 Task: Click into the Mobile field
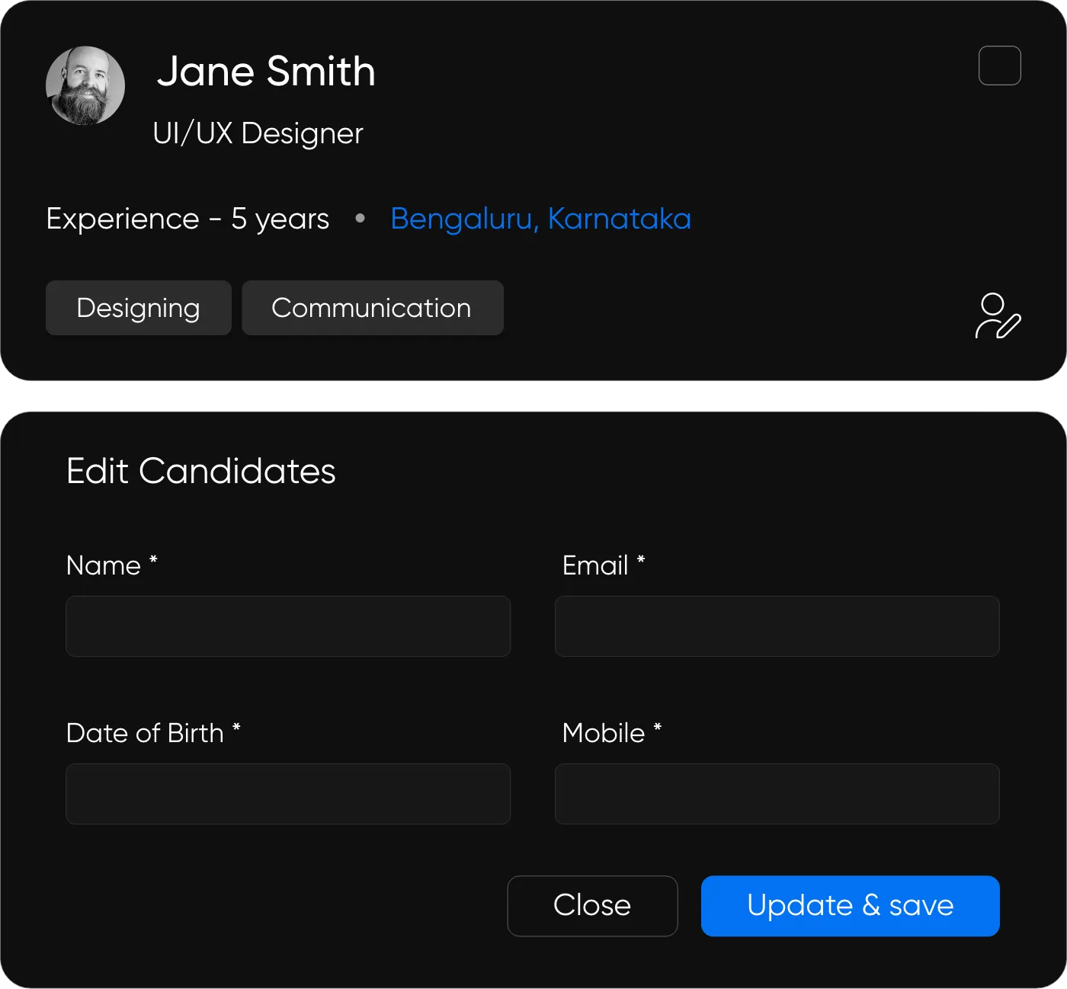click(777, 794)
